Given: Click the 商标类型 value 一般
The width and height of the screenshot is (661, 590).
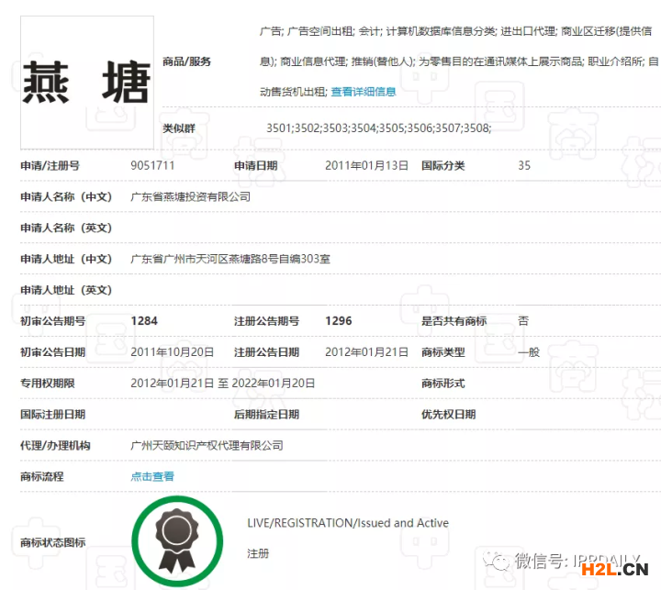Looking at the screenshot, I should point(528,352).
